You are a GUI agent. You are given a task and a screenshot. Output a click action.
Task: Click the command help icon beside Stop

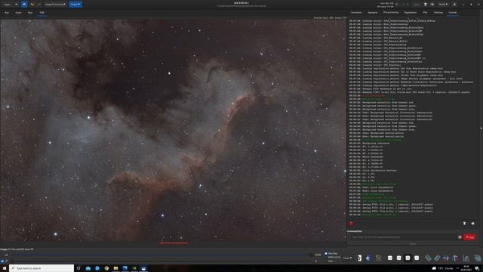point(460,237)
